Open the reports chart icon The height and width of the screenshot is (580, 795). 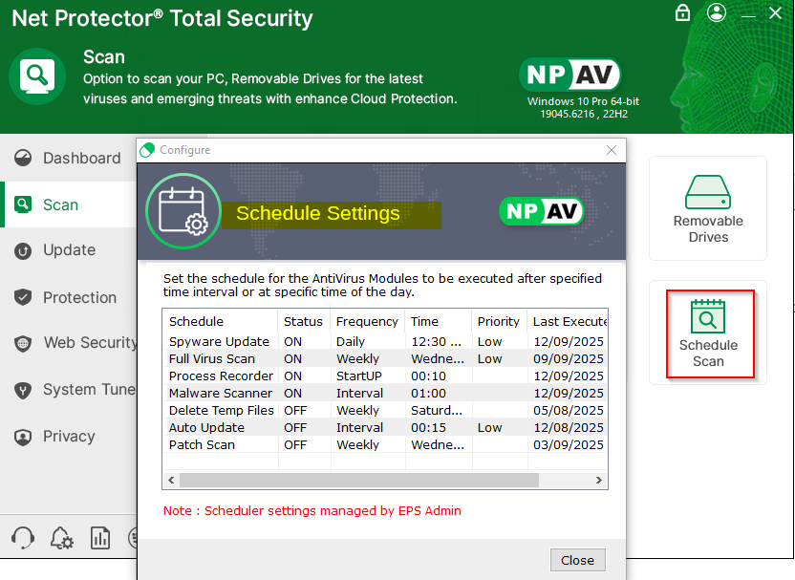pyautogui.click(x=100, y=538)
